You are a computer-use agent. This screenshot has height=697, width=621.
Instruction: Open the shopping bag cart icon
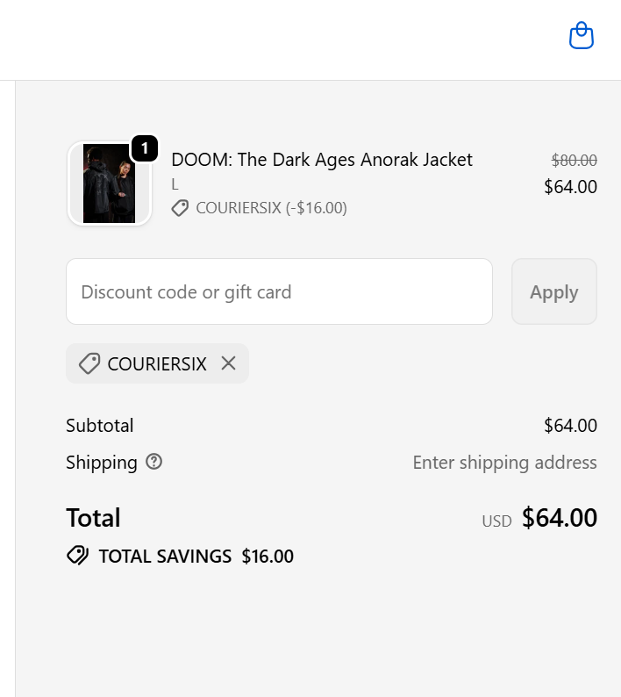(x=582, y=36)
